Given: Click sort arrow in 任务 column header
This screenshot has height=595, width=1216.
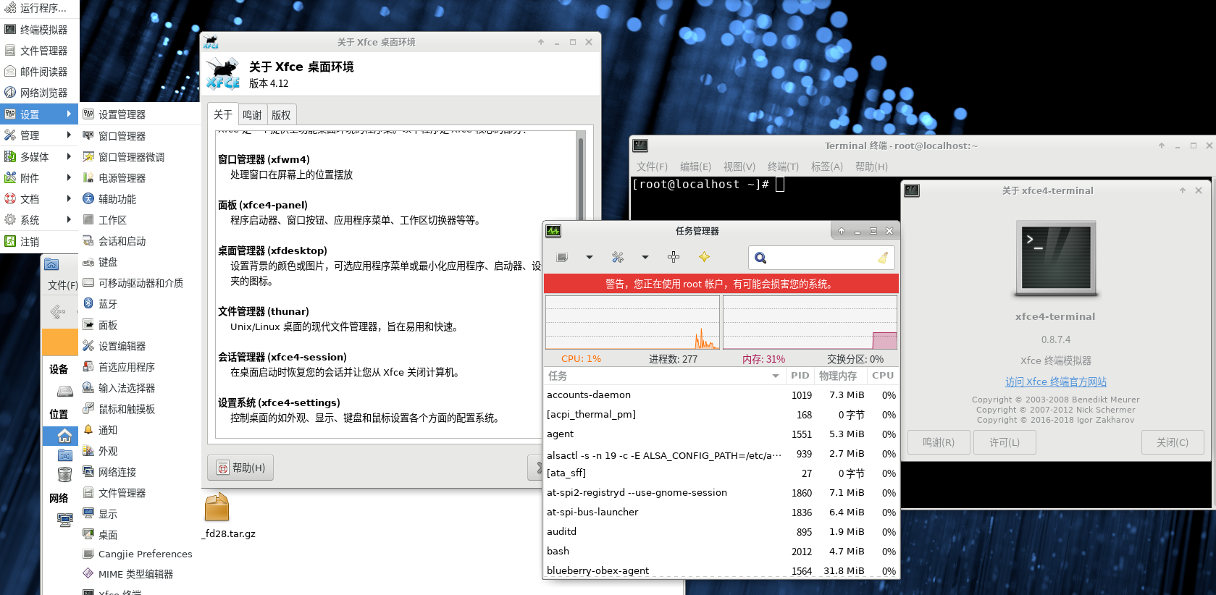Looking at the screenshot, I should pyautogui.click(x=776, y=376).
